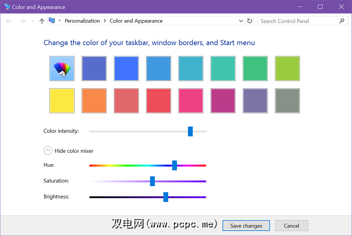
Task: Select the automatic color palette swatch
Action: tap(62, 68)
